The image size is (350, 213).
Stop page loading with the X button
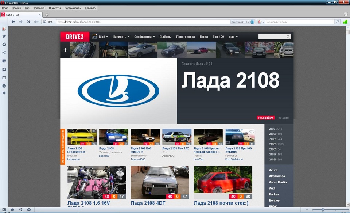coord(28,22)
